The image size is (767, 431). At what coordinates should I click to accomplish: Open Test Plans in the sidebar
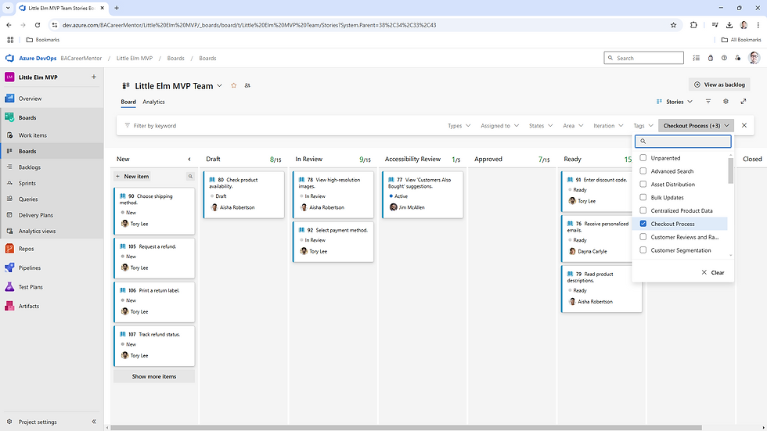(x=31, y=287)
